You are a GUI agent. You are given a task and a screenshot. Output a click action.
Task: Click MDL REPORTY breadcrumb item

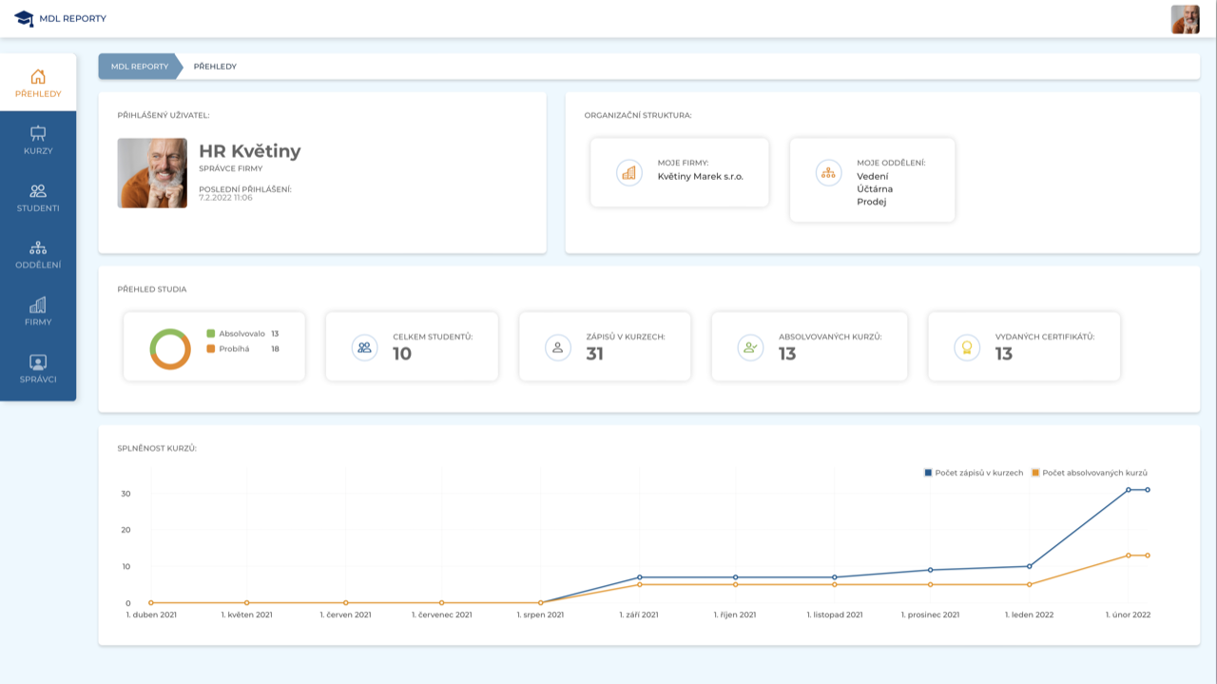(x=139, y=67)
